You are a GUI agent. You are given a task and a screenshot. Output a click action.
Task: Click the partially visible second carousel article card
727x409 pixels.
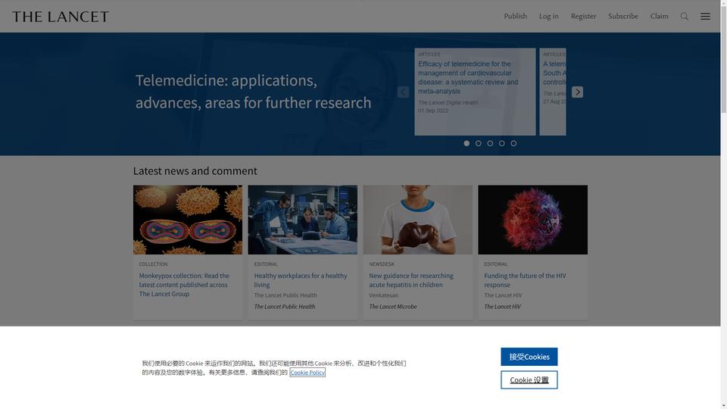553,92
